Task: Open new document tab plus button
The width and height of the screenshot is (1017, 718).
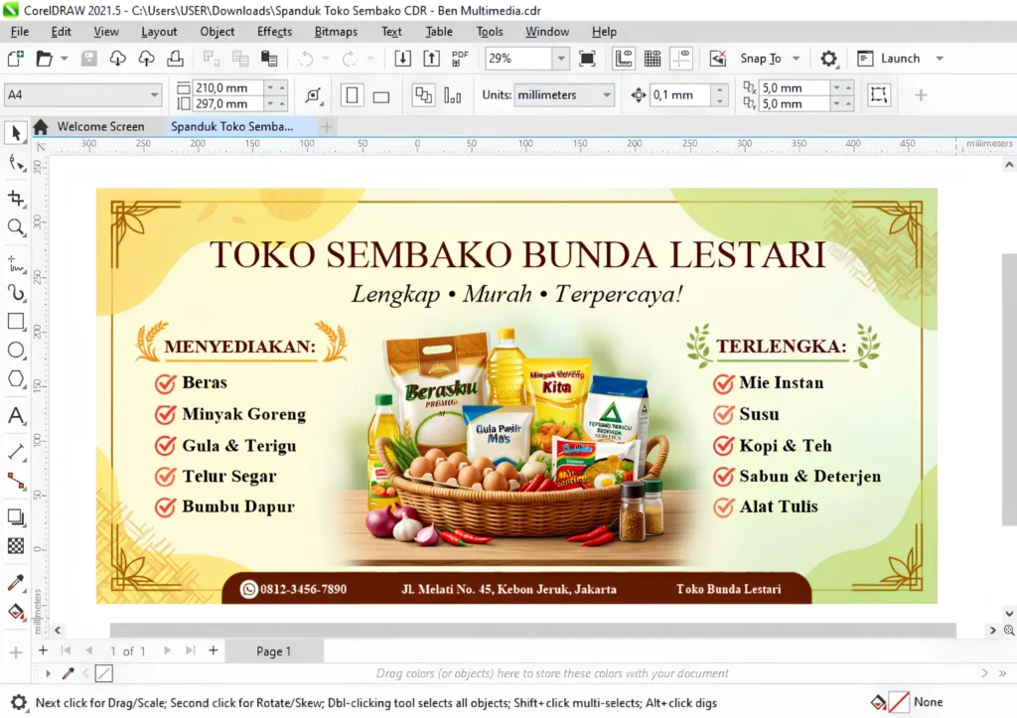Action: [327, 126]
